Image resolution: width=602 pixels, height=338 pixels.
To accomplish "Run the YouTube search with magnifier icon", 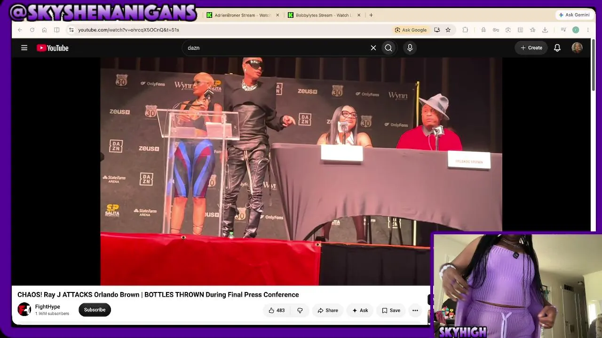I will [388, 48].
